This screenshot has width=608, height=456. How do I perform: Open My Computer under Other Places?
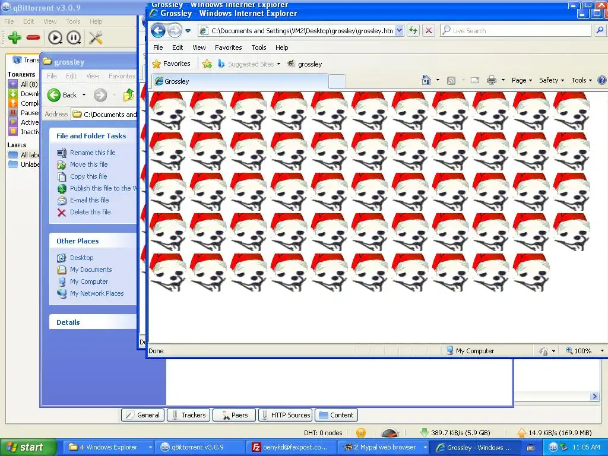(x=89, y=281)
